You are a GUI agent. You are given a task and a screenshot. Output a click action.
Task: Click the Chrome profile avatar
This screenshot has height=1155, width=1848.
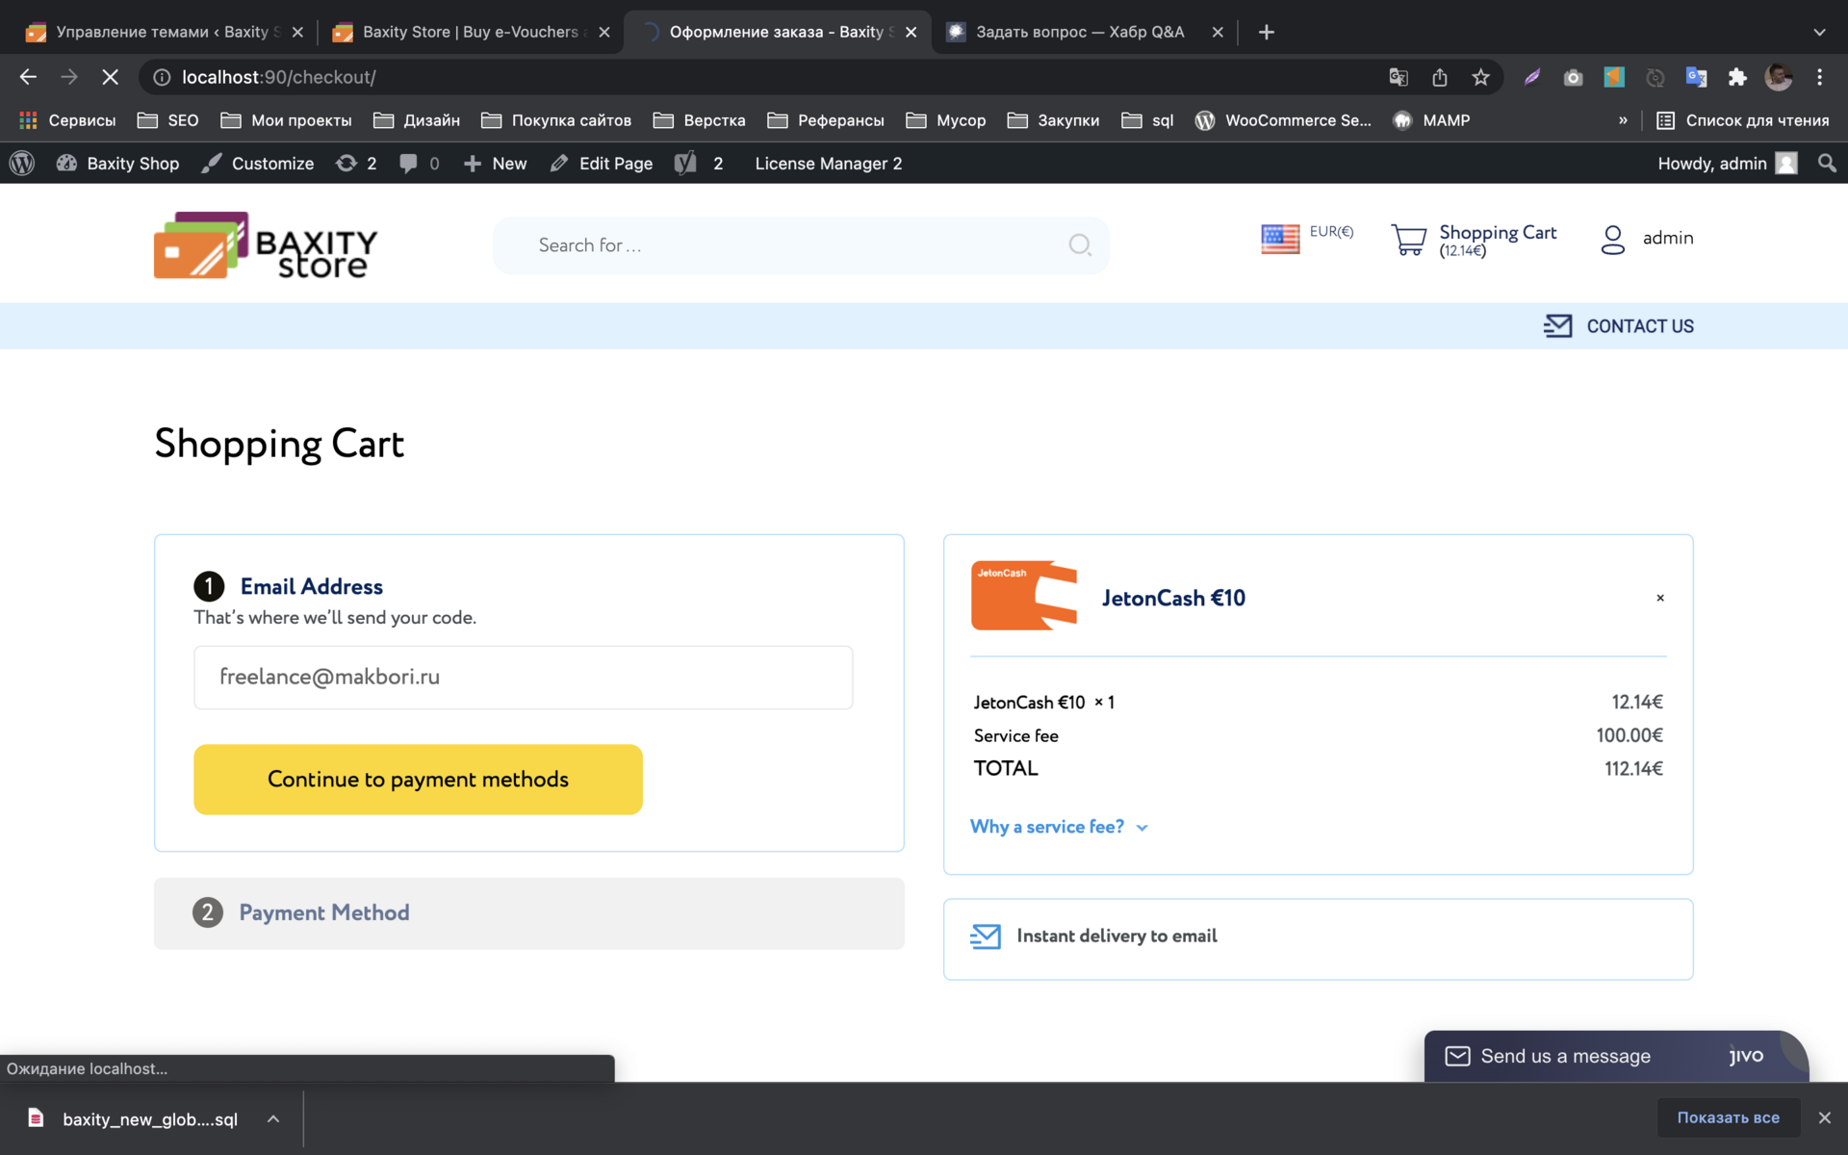pyautogui.click(x=1779, y=77)
